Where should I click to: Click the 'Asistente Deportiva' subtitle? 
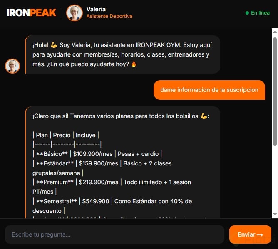pos(109,16)
